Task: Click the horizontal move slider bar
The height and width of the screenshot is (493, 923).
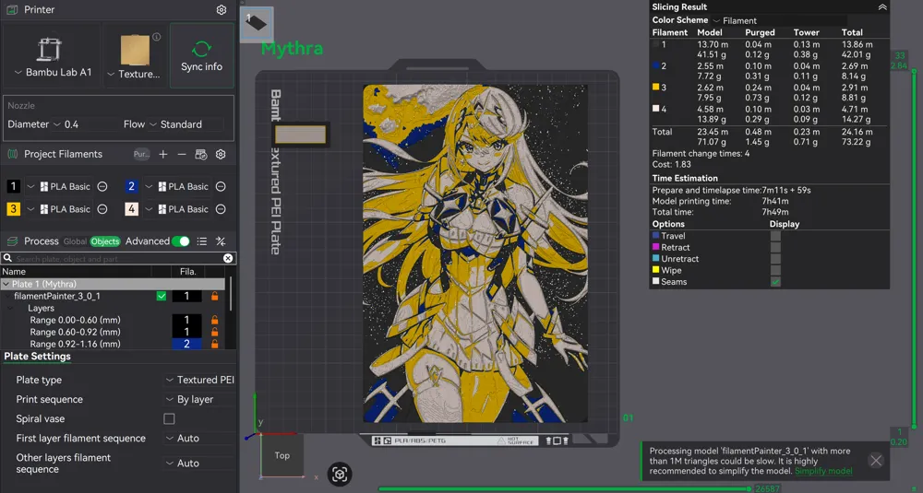Action: [564, 488]
